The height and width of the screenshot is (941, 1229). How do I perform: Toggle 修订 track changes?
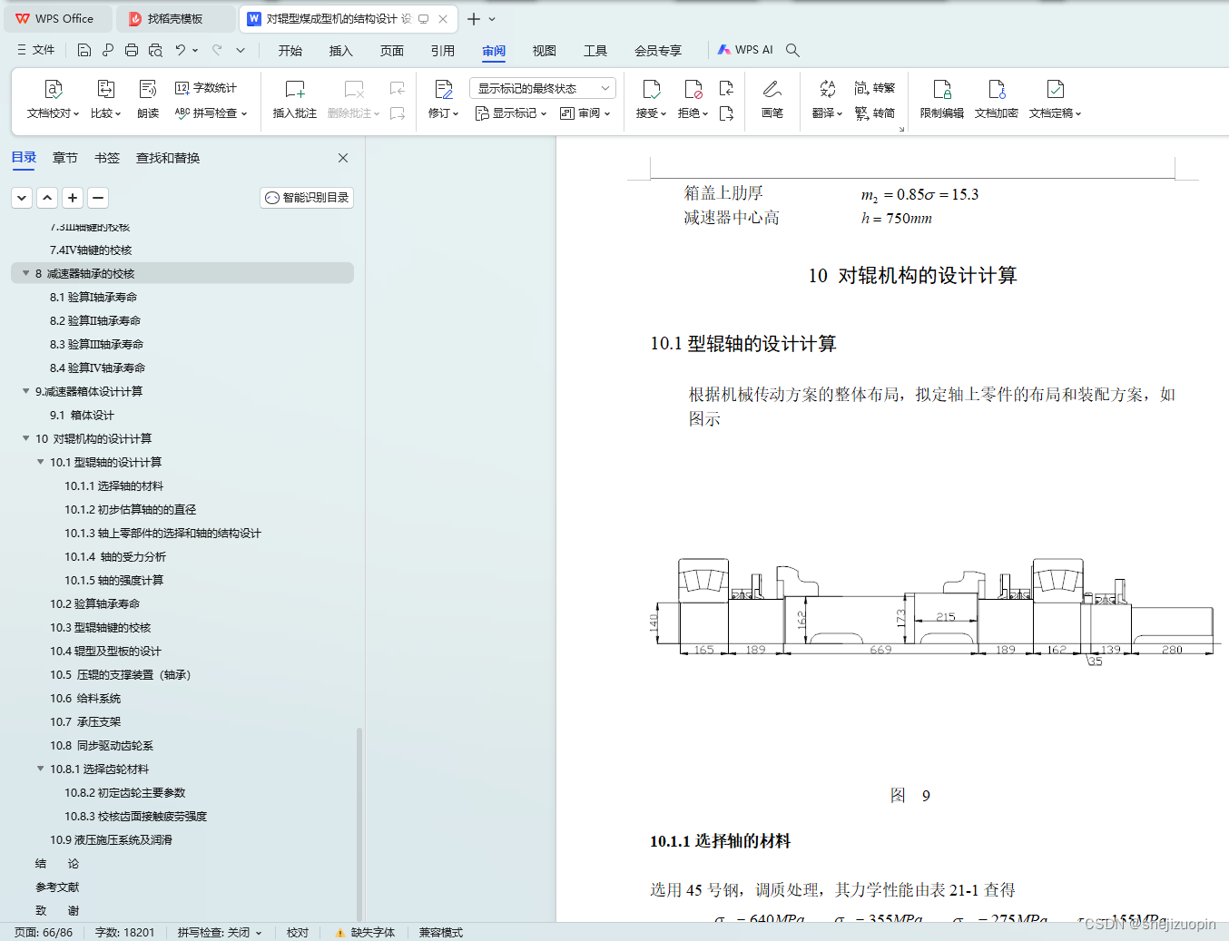pos(443,100)
